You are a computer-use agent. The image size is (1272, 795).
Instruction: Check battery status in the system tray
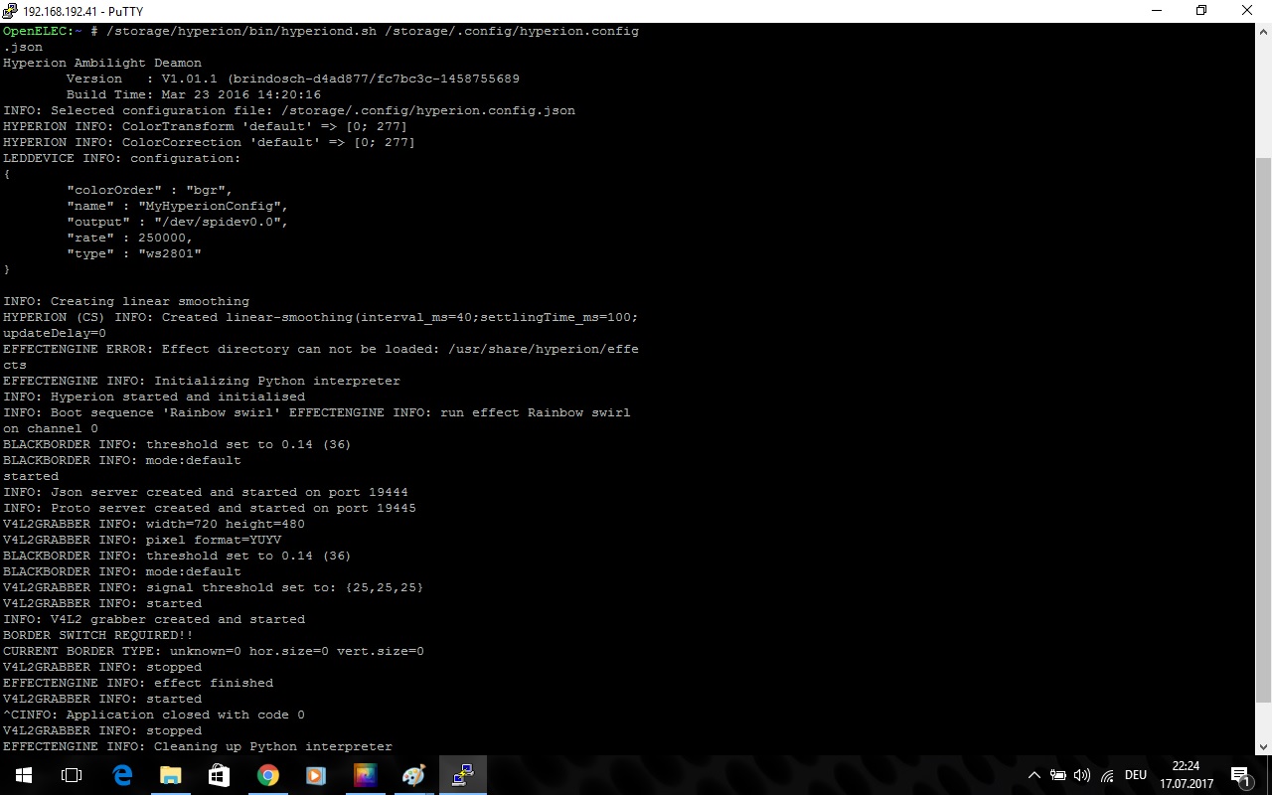[x=1058, y=775]
